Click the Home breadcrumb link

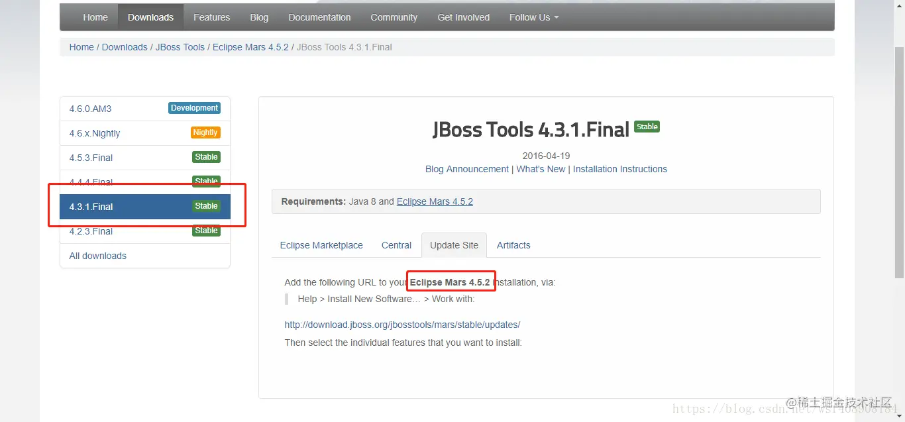pos(81,47)
